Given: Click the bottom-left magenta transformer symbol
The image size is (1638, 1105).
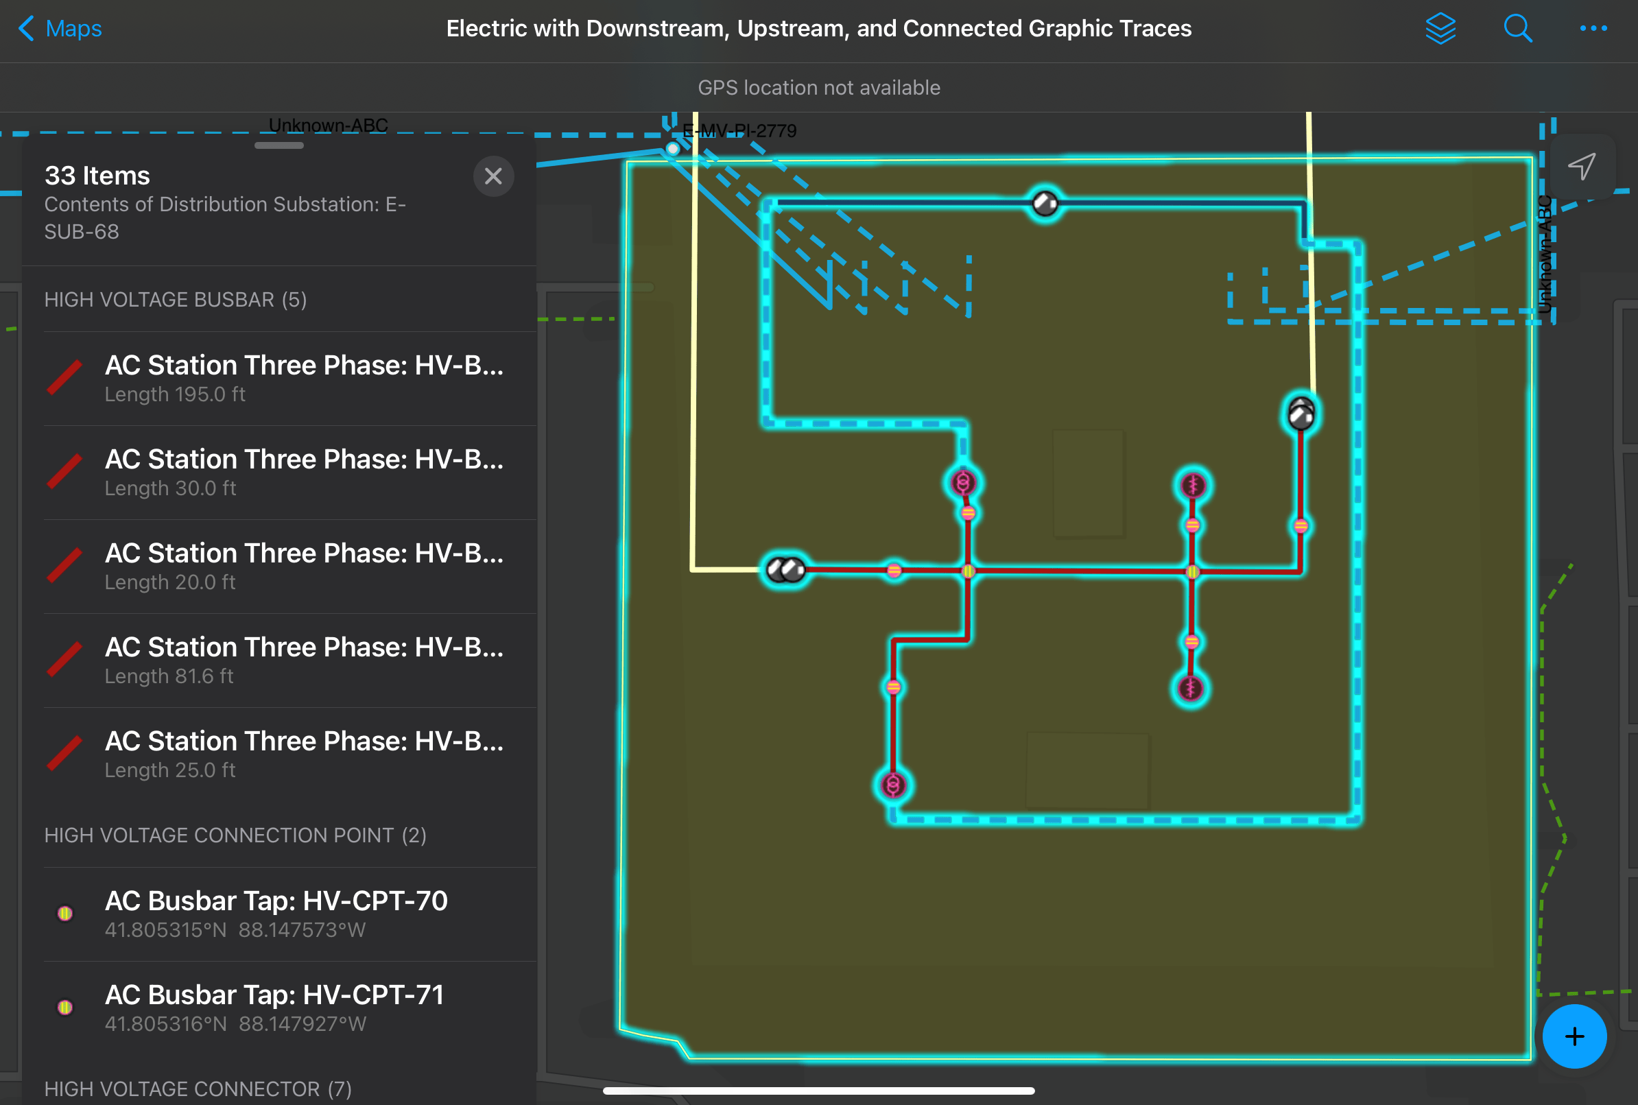Looking at the screenshot, I should [893, 785].
